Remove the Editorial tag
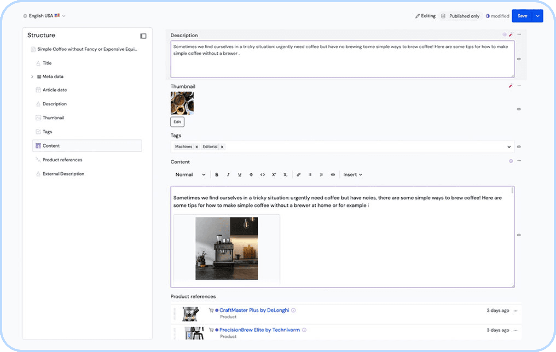 pos(222,146)
